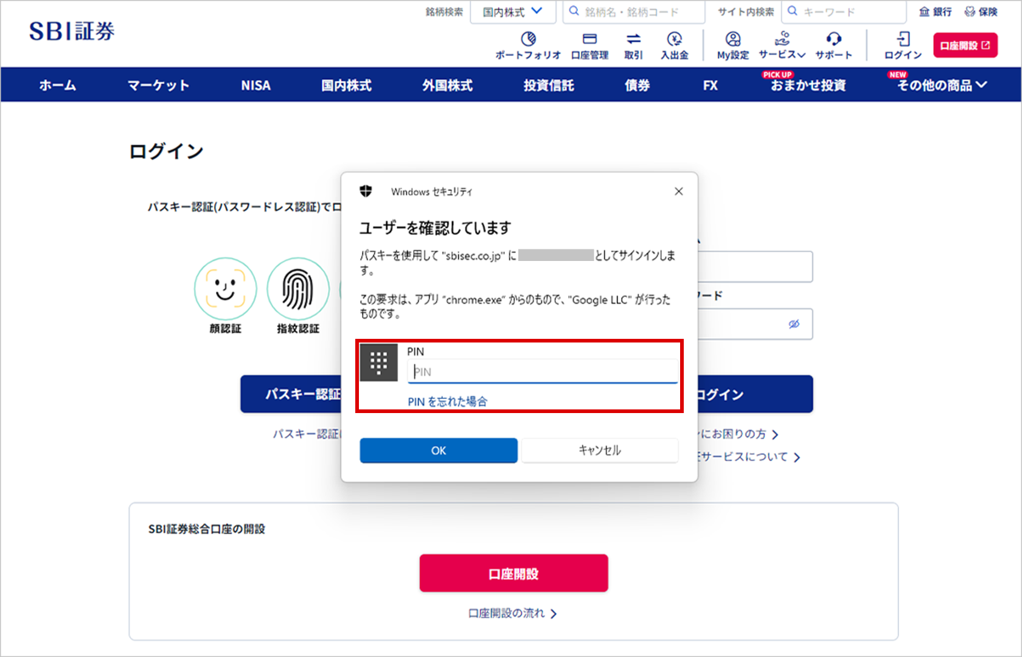Open the 口座開設の流れ link
Screen dimensions: 1022x657
click(512, 613)
